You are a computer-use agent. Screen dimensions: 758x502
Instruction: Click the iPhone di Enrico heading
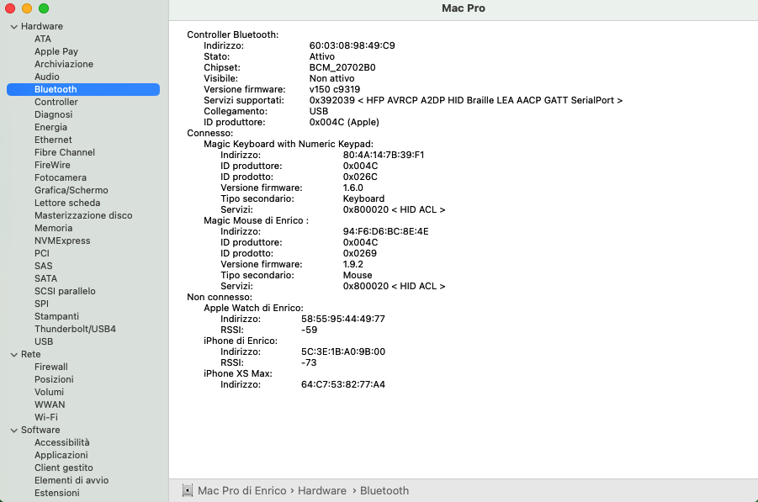(241, 341)
